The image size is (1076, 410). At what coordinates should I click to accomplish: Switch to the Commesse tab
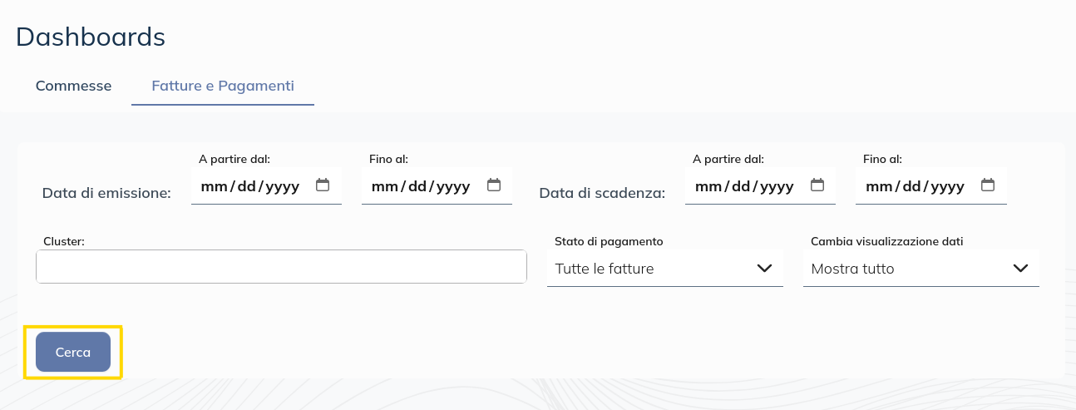73,86
